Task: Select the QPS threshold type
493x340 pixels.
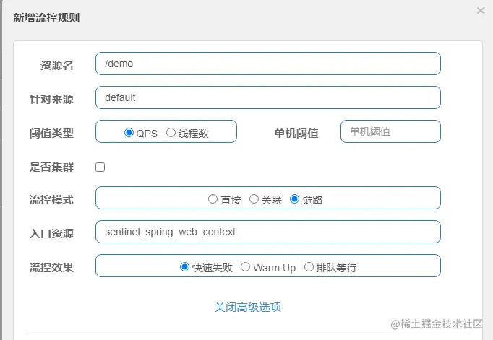Action: tap(129, 133)
